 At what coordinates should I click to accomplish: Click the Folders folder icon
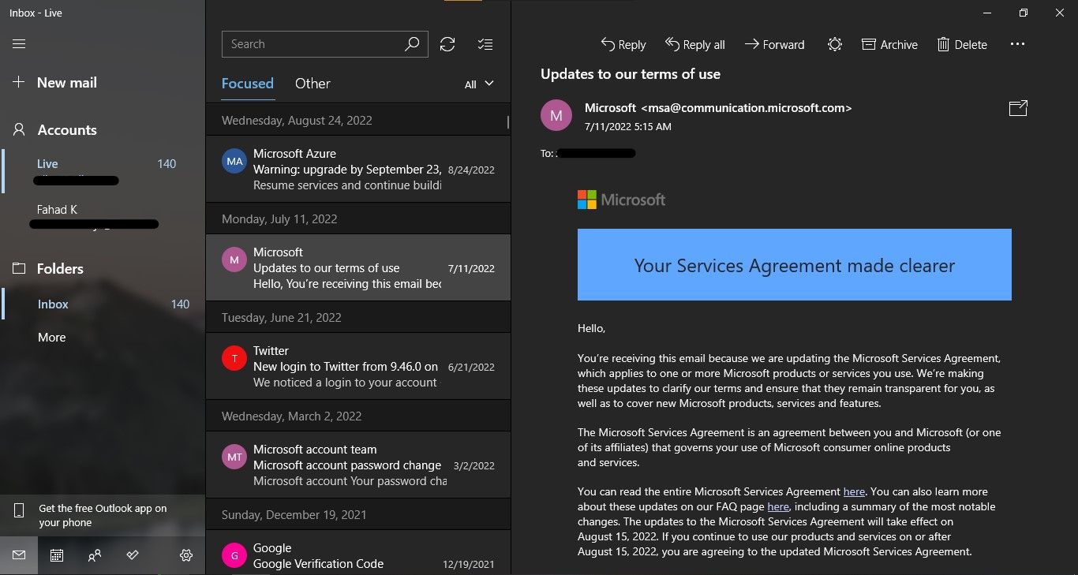[19, 268]
